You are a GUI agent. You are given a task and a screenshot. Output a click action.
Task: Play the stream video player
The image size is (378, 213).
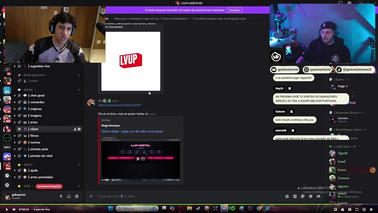7,209
